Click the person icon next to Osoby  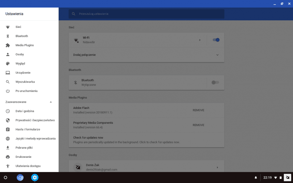click(8, 54)
